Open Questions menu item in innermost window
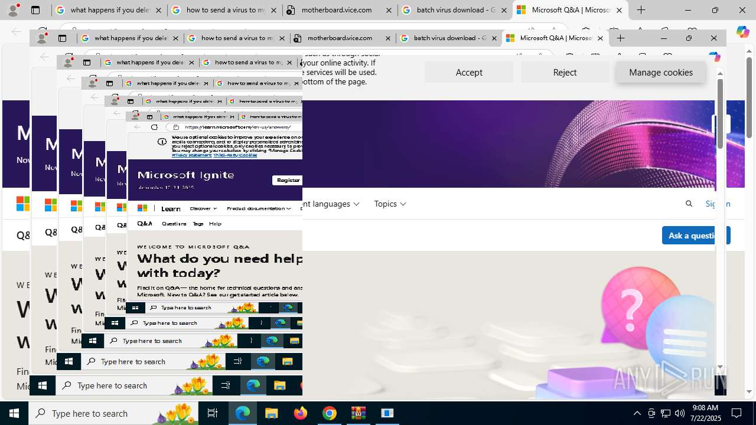Screen dimensions: 756x425 click(174, 224)
